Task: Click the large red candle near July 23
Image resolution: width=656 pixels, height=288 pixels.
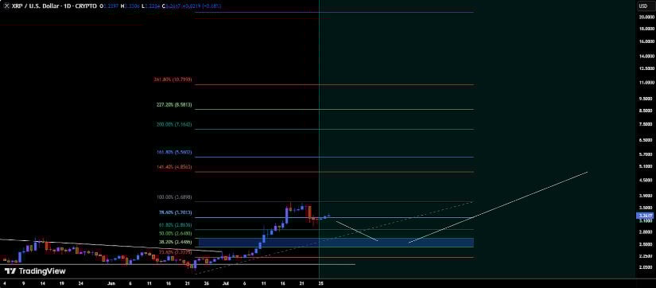Action: click(310, 212)
